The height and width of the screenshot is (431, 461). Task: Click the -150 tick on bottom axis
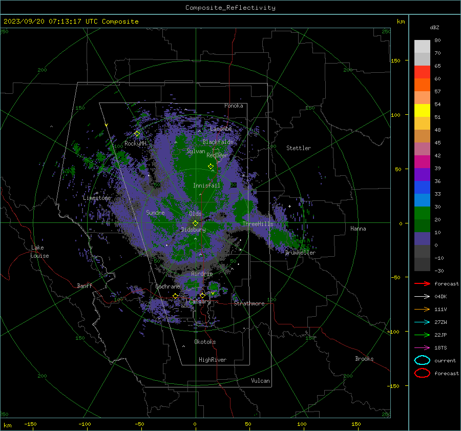point(30,424)
